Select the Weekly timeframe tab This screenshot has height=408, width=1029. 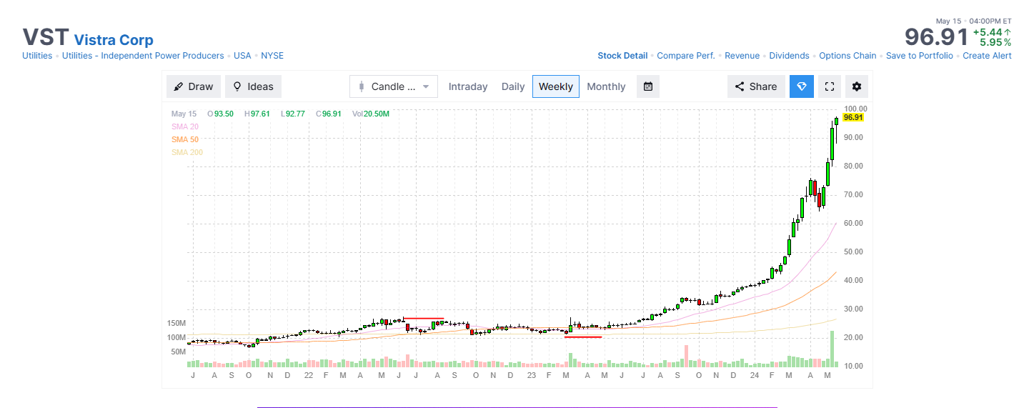tap(556, 86)
